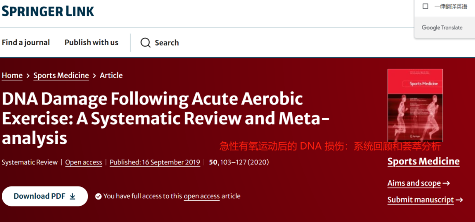Image resolution: width=475 pixels, height=222 pixels.
Task: Click the Download PDF button
Action: click(45, 196)
